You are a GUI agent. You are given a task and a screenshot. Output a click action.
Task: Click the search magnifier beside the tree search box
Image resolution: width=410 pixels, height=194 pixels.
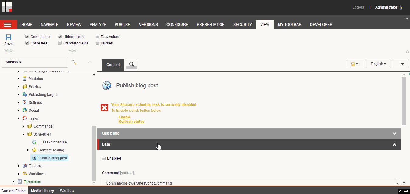click(x=74, y=62)
